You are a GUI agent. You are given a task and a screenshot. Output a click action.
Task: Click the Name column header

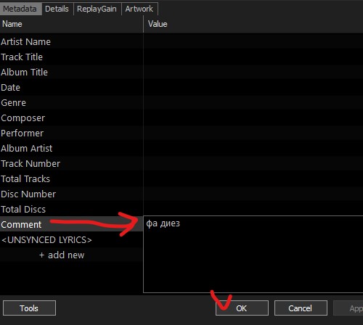click(72, 24)
